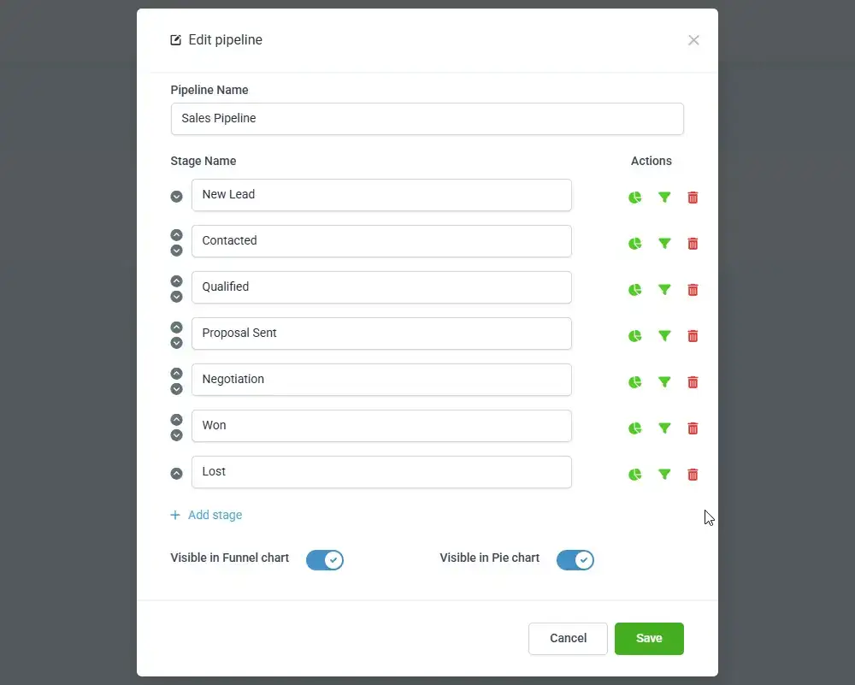This screenshot has height=685, width=855.
Task: Click pie chart icon for Contacted stage
Action: [x=634, y=244]
